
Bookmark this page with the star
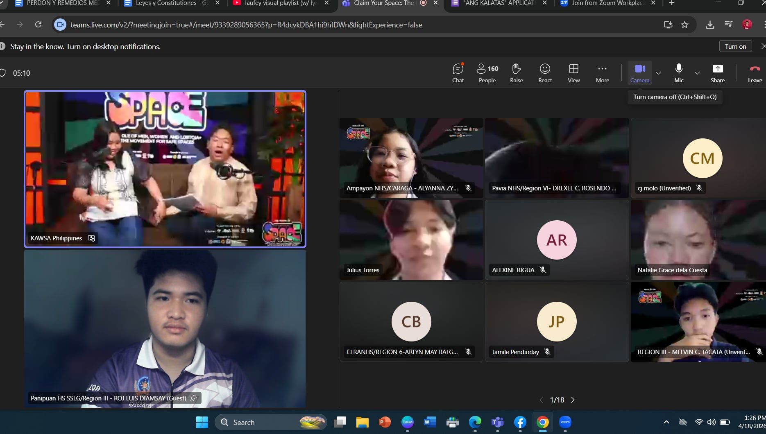[684, 25]
